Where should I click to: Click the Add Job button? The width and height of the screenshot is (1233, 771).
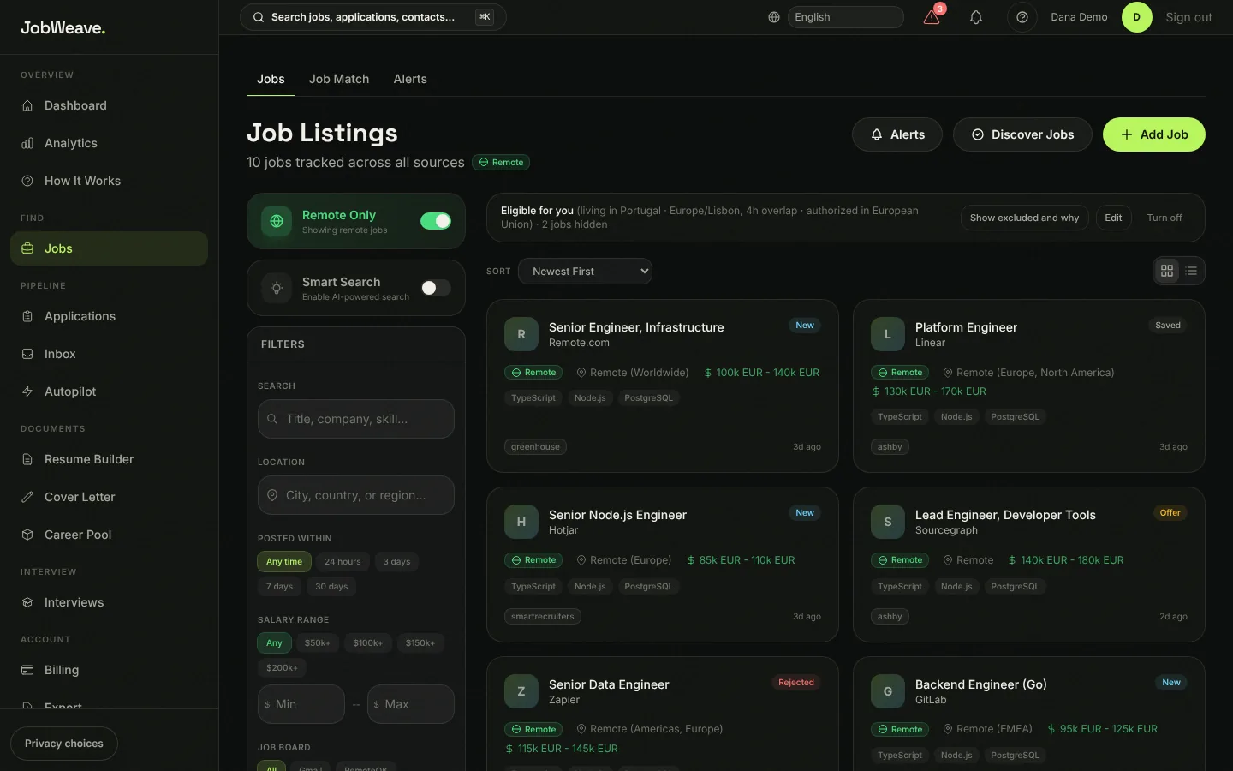(1153, 134)
